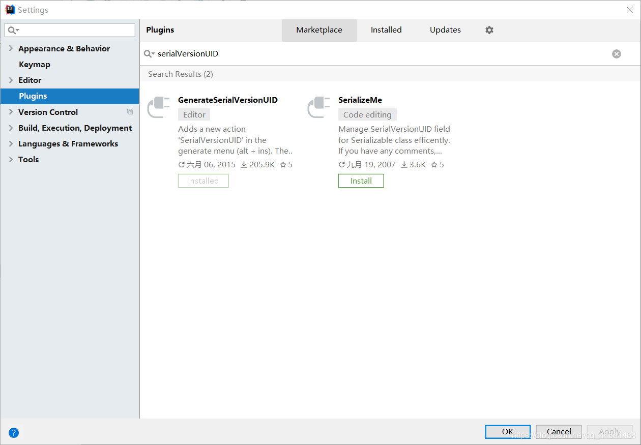Switch to the Marketplace tab
Viewport: 641px width, 445px height.
319,30
